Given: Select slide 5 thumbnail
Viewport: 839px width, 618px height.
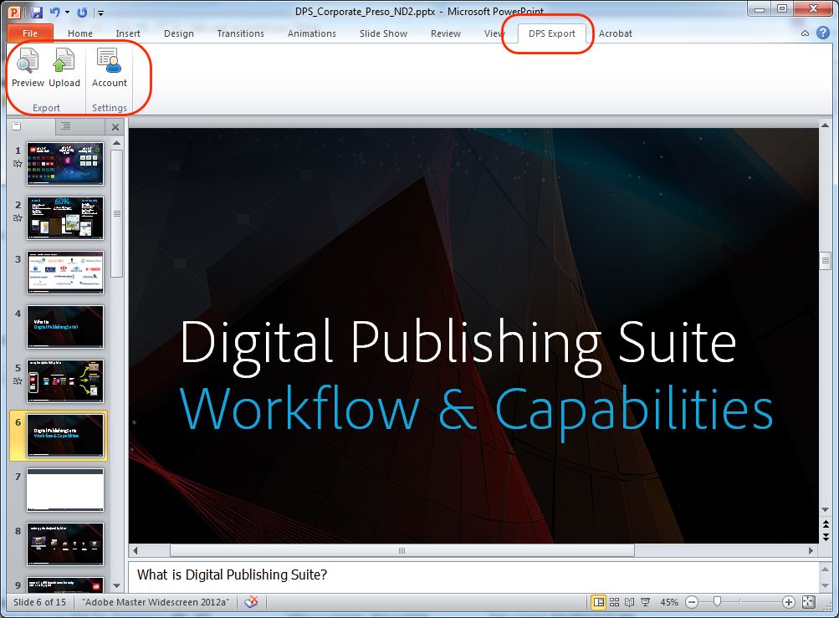Looking at the screenshot, I should click(x=65, y=381).
